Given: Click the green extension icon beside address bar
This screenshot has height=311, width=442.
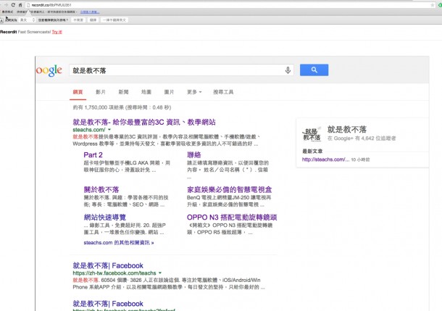Looking at the screenshot, I should 441,5.
